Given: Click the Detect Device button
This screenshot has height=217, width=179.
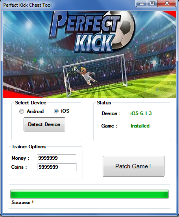Looking at the screenshot, I should click(x=44, y=124).
